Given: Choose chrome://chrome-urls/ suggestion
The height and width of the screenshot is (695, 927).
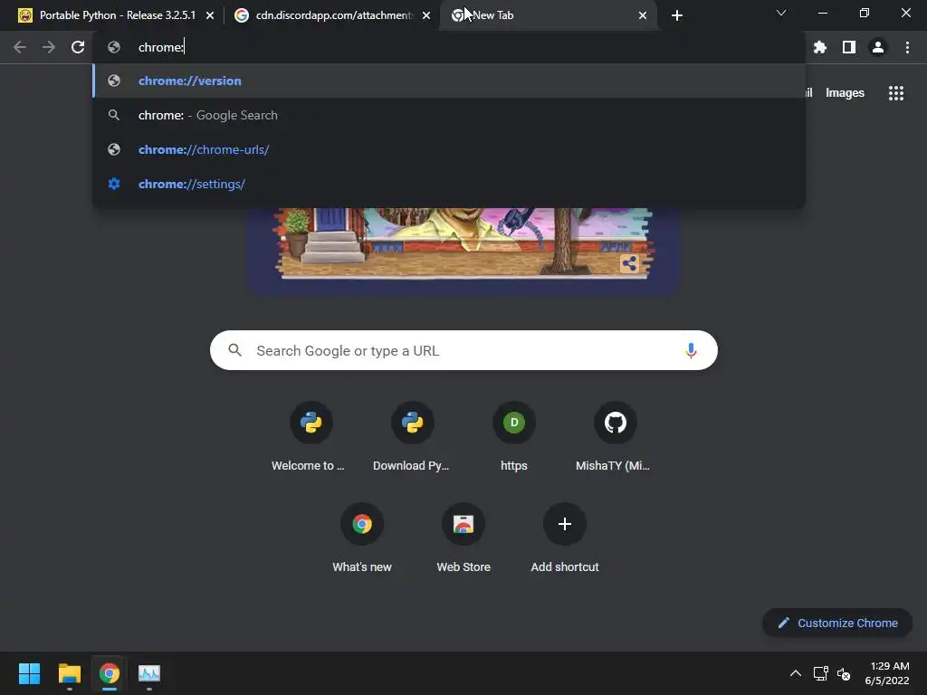Looking at the screenshot, I should (449, 149).
